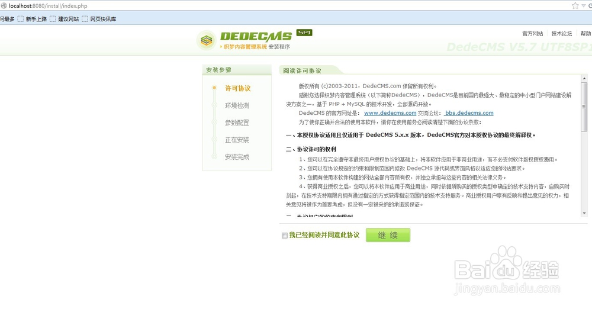This screenshot has height=309, width=592.
Task: Open the 新手上路 bookmark
Action: point(32,19)
